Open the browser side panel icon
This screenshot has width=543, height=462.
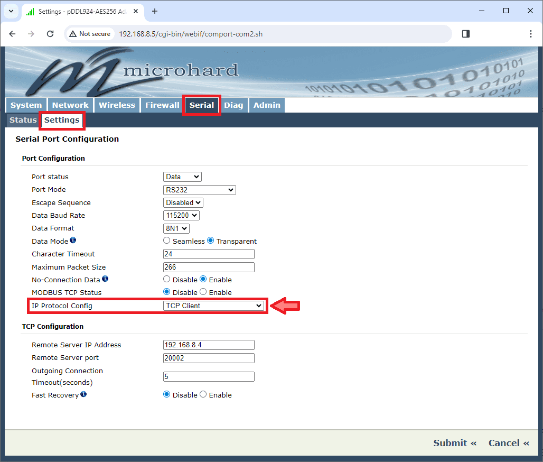465,34
